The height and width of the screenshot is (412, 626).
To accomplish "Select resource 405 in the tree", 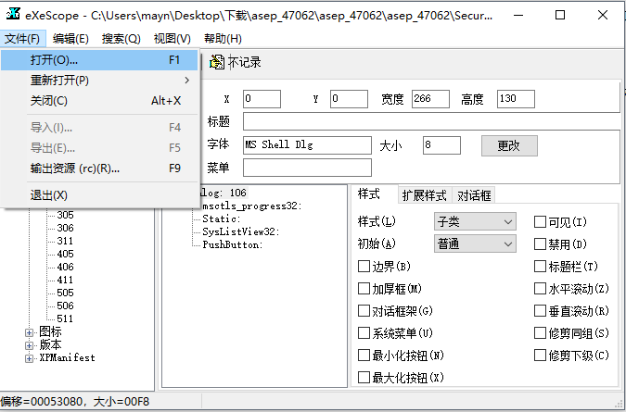I will coord(65,254).
